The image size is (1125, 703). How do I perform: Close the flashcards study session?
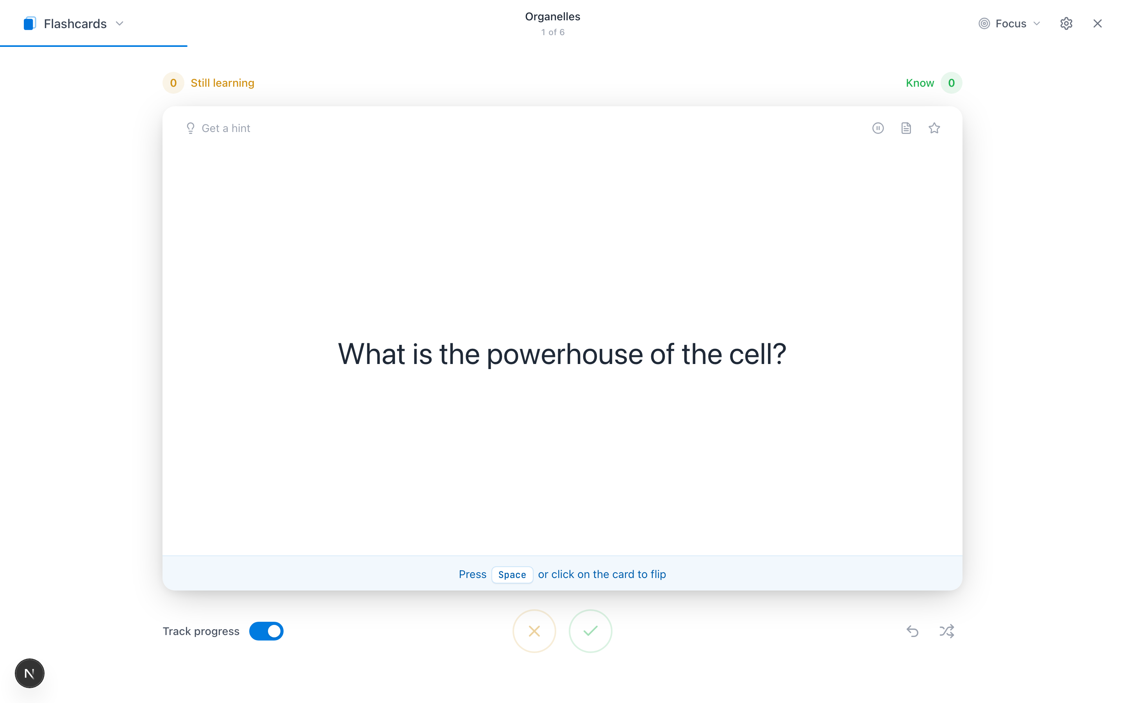[x=1097, y=23]
